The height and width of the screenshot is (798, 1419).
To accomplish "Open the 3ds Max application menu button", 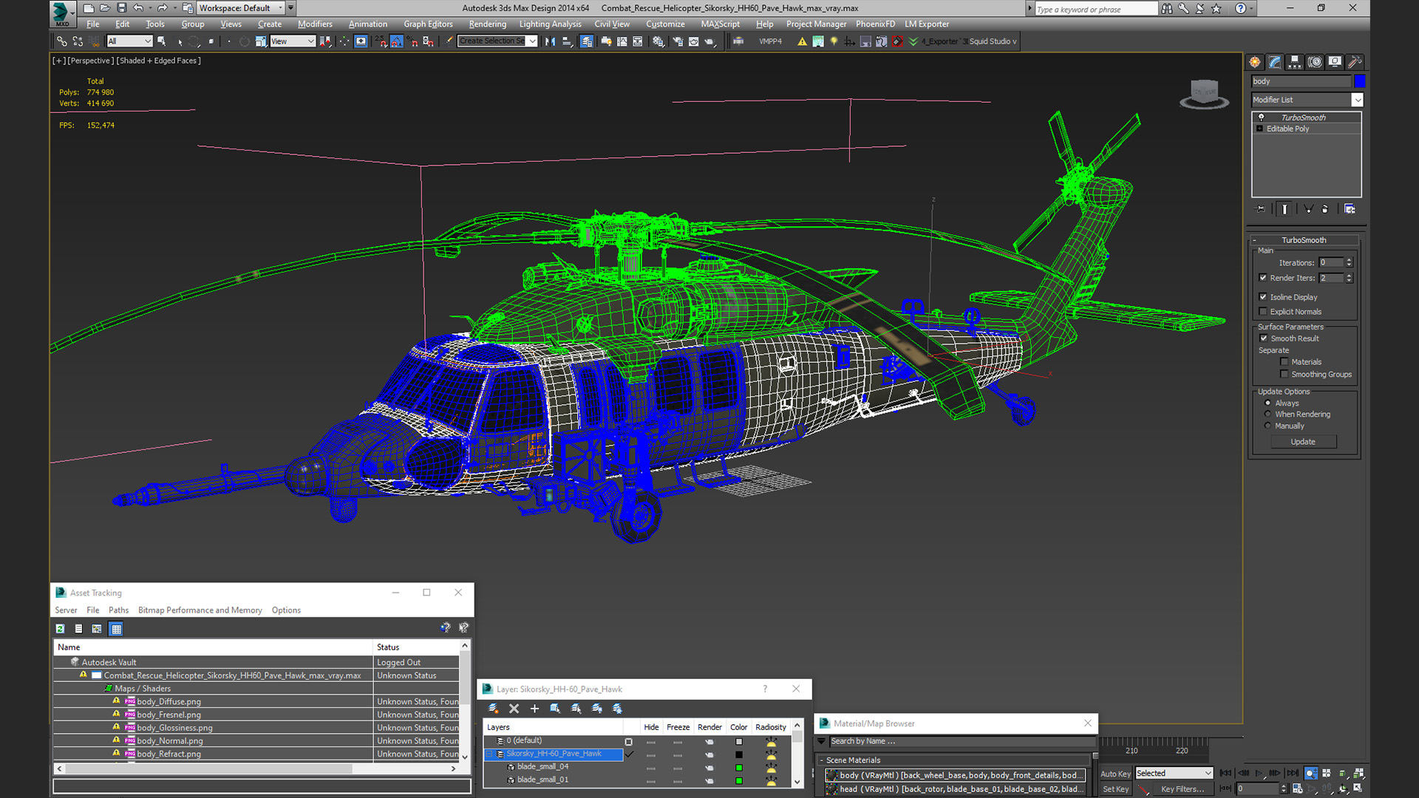I will pyautogui.click(x=62, y=13).
